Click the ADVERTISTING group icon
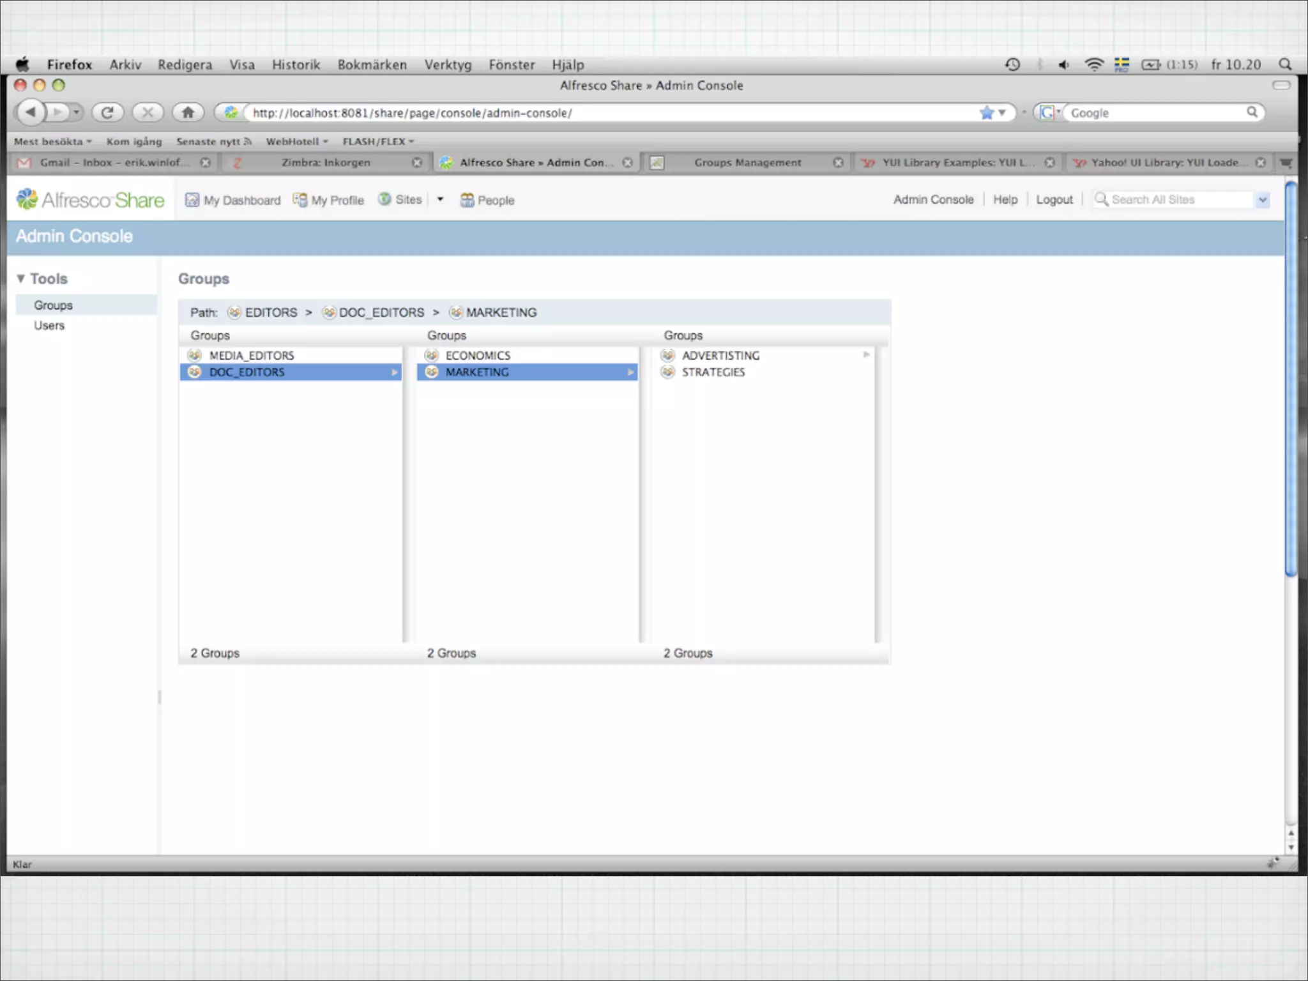1308x981 pixels. coord(668,355)
